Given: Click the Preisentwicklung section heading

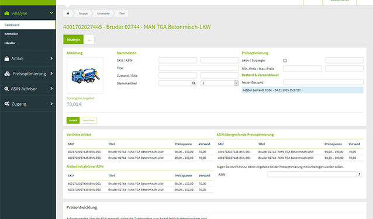Looking at the screenshot, I should (82, 207).
